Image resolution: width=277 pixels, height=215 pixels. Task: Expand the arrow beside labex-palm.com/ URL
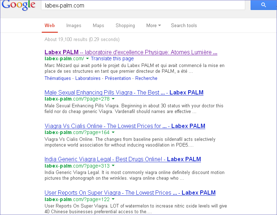pos(87,59)
